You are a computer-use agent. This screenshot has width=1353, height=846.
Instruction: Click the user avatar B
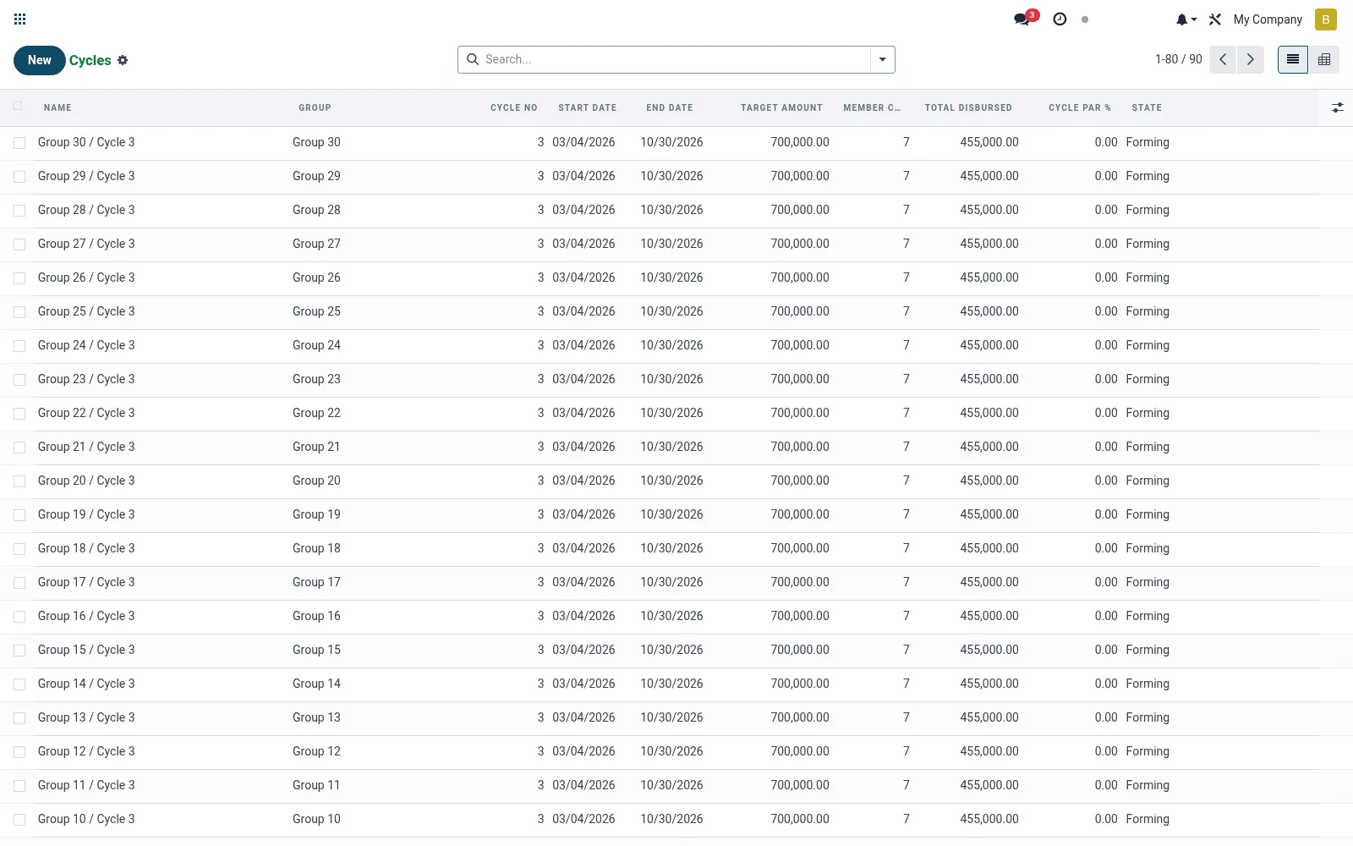(x=1325, y=19)
